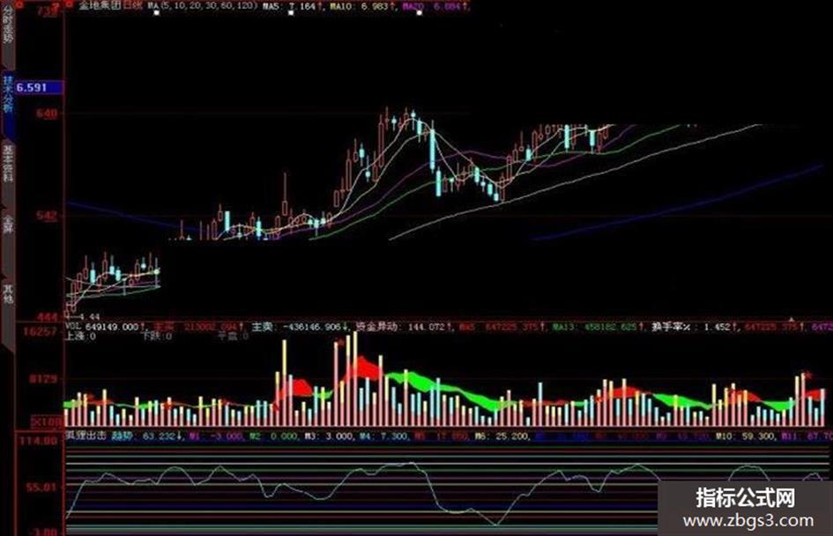Click the 换手率% 1.452 readout
833x536 pixels.
click(695, 327)
